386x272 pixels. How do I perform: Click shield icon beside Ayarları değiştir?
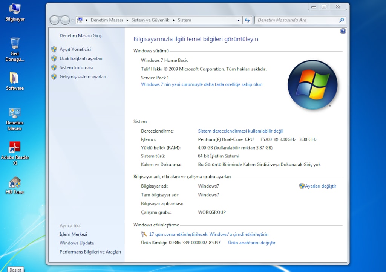[x=302, y=186]
